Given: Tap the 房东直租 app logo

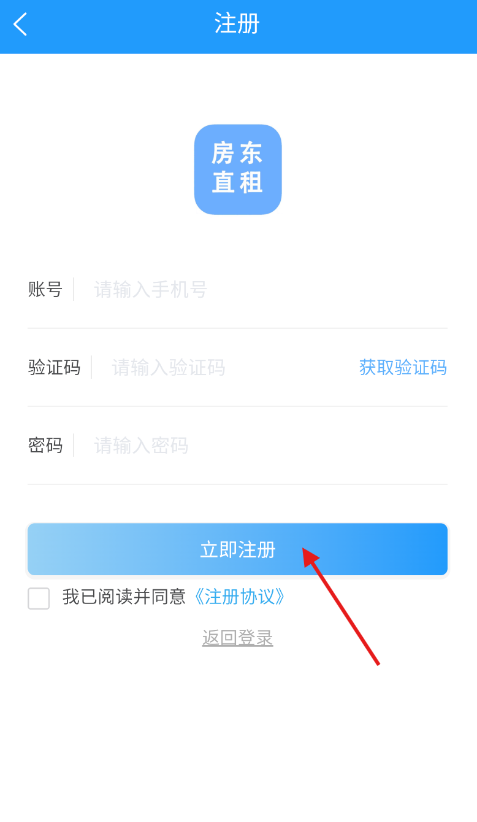Looking at the screenshot, I should [238, 169].
